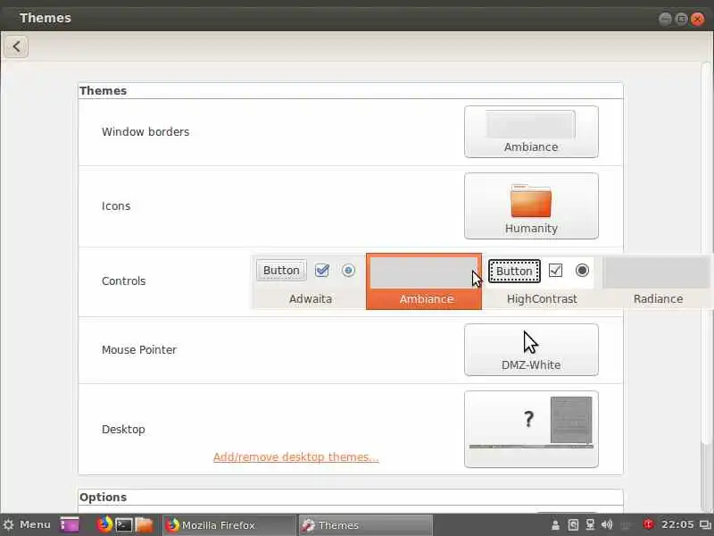This screenshot has height=536, width=714.
Task: Click the Window borders label
Action: (145, 131)
